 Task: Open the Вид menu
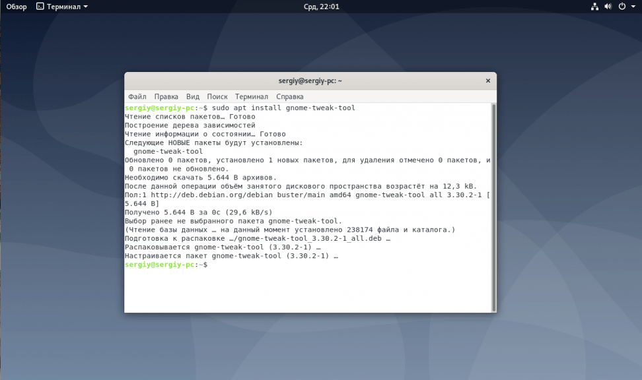click(x=192, y=96)
